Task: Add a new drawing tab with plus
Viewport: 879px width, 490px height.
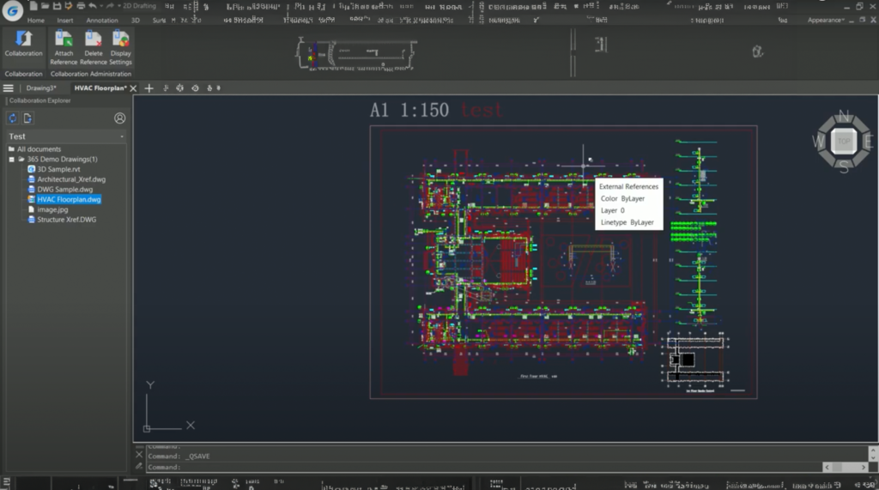Action: (149, 88)
